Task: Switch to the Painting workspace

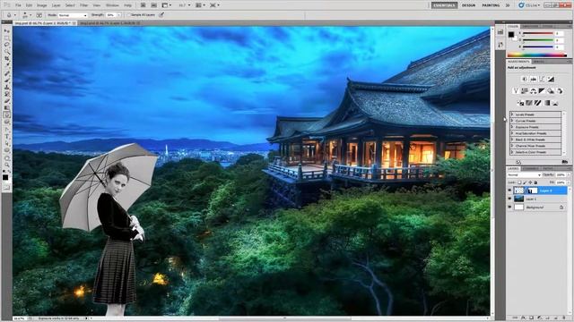Action: tap(491, 5)
